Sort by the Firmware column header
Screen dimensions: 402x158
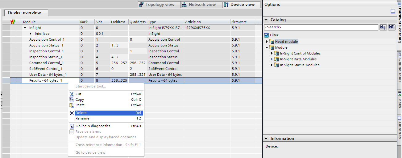tap(242, 22)
